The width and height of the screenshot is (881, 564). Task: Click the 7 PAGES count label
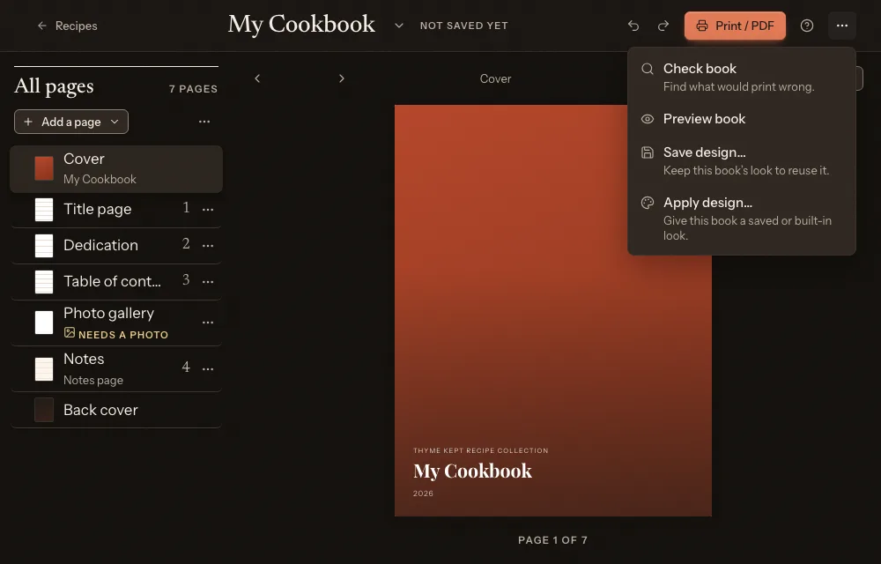tap(193, 89)
